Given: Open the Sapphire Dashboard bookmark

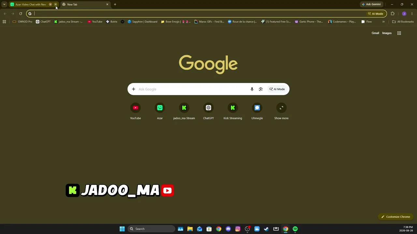Looking at the screenshot, I should [x=142, y=22].
